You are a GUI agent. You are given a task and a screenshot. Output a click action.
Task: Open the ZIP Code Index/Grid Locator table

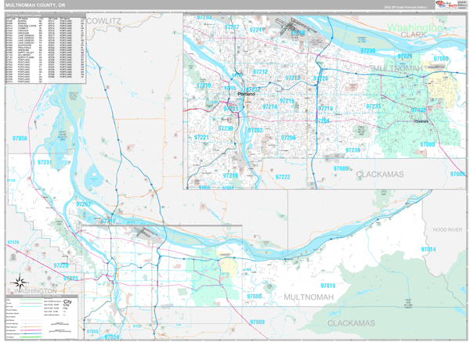point(45,47)
